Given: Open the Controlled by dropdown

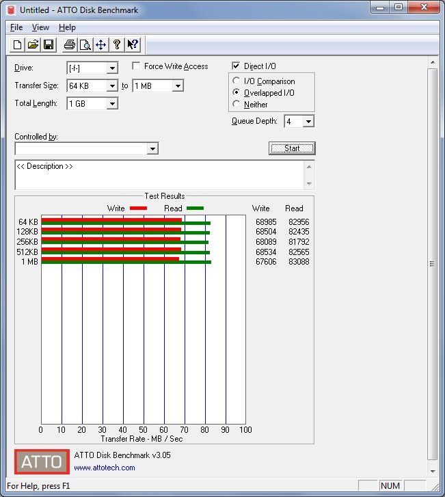Looking at the screenshot, I should (x=152, y=148).
